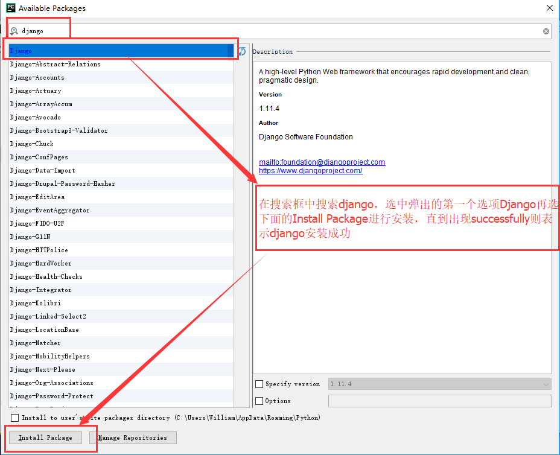
Task: Choose Django-Password-Protect
Action: [121, 396]
